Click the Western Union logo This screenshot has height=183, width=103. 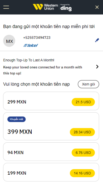(x=45, y=7)
